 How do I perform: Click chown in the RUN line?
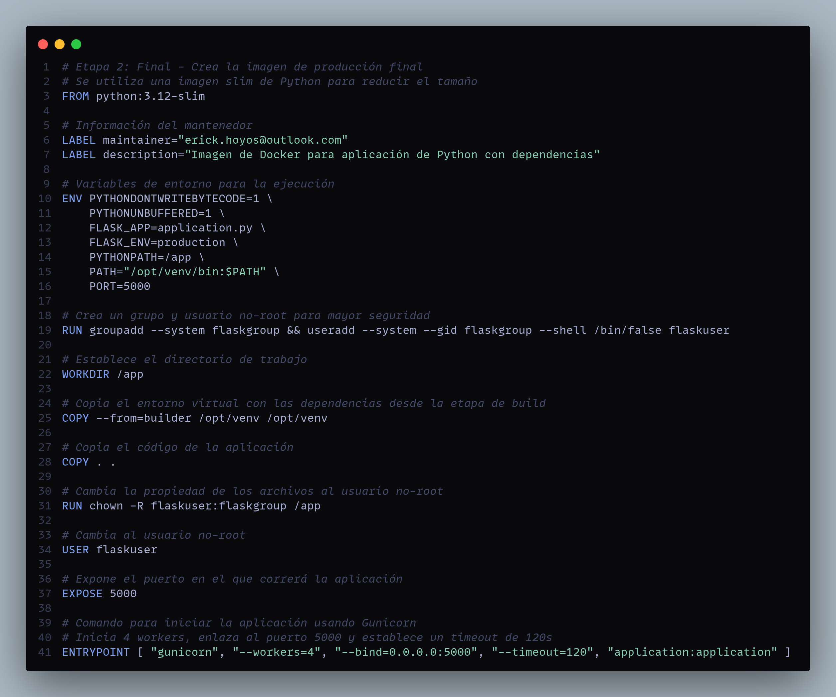(106, 506)
